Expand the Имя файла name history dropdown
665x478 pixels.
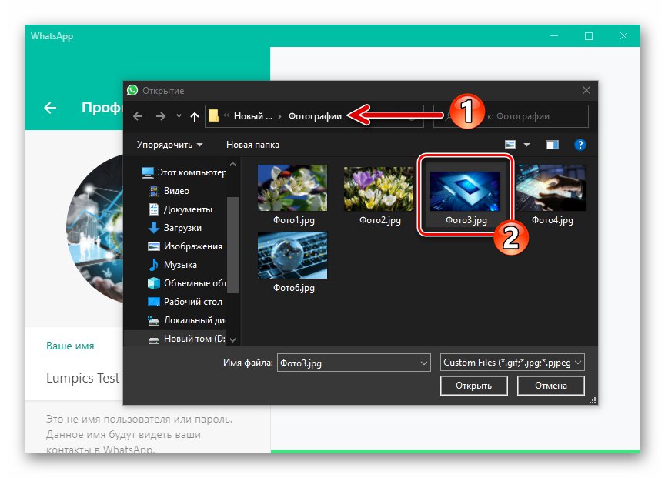pos(424,362)
